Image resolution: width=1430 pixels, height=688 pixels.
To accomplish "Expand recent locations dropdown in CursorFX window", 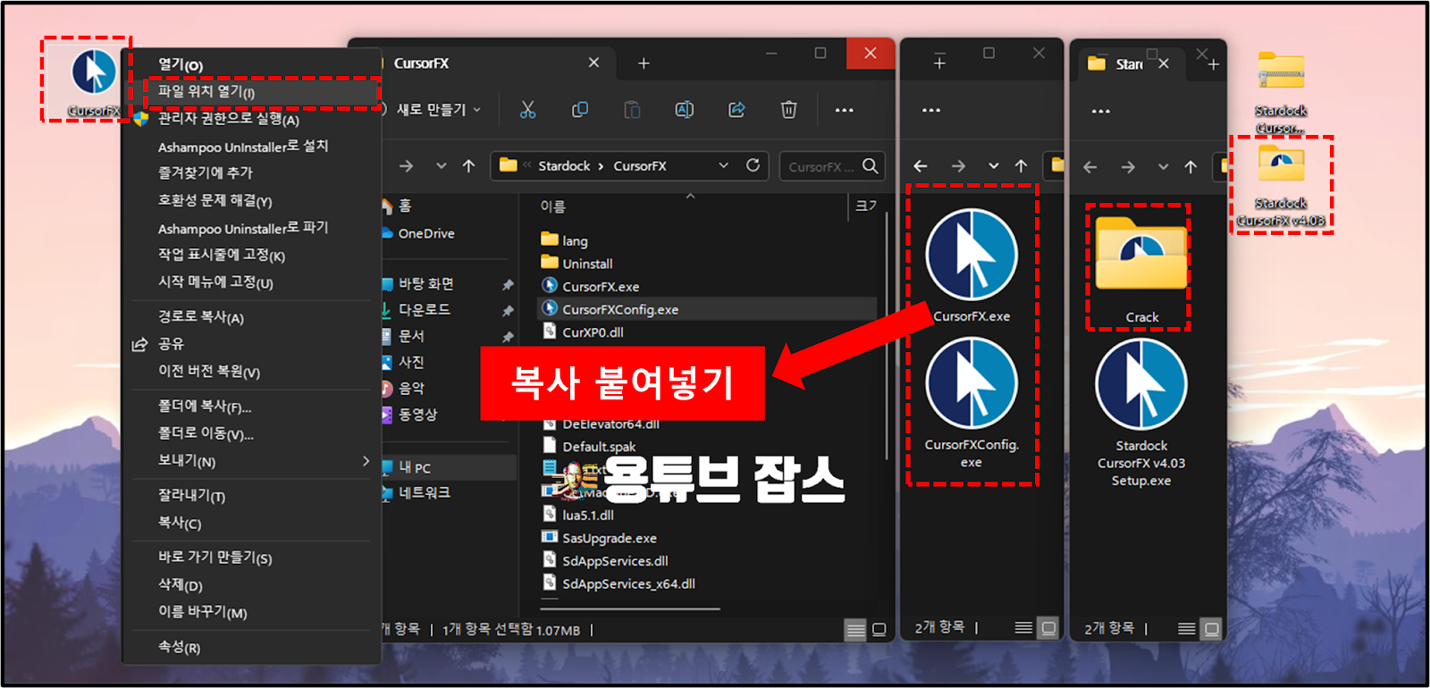I will pos(441,166).
